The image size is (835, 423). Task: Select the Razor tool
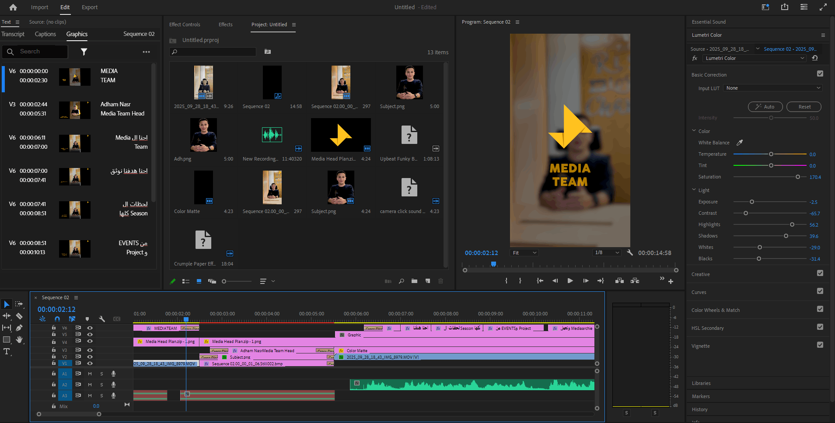[19, 316]
